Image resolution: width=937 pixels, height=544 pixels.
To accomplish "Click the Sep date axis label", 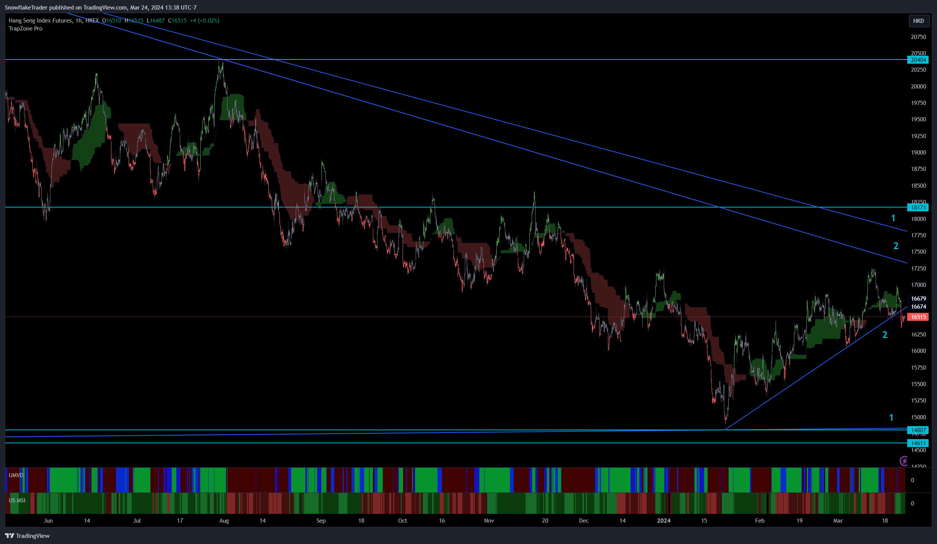I will tap(321, 521).
